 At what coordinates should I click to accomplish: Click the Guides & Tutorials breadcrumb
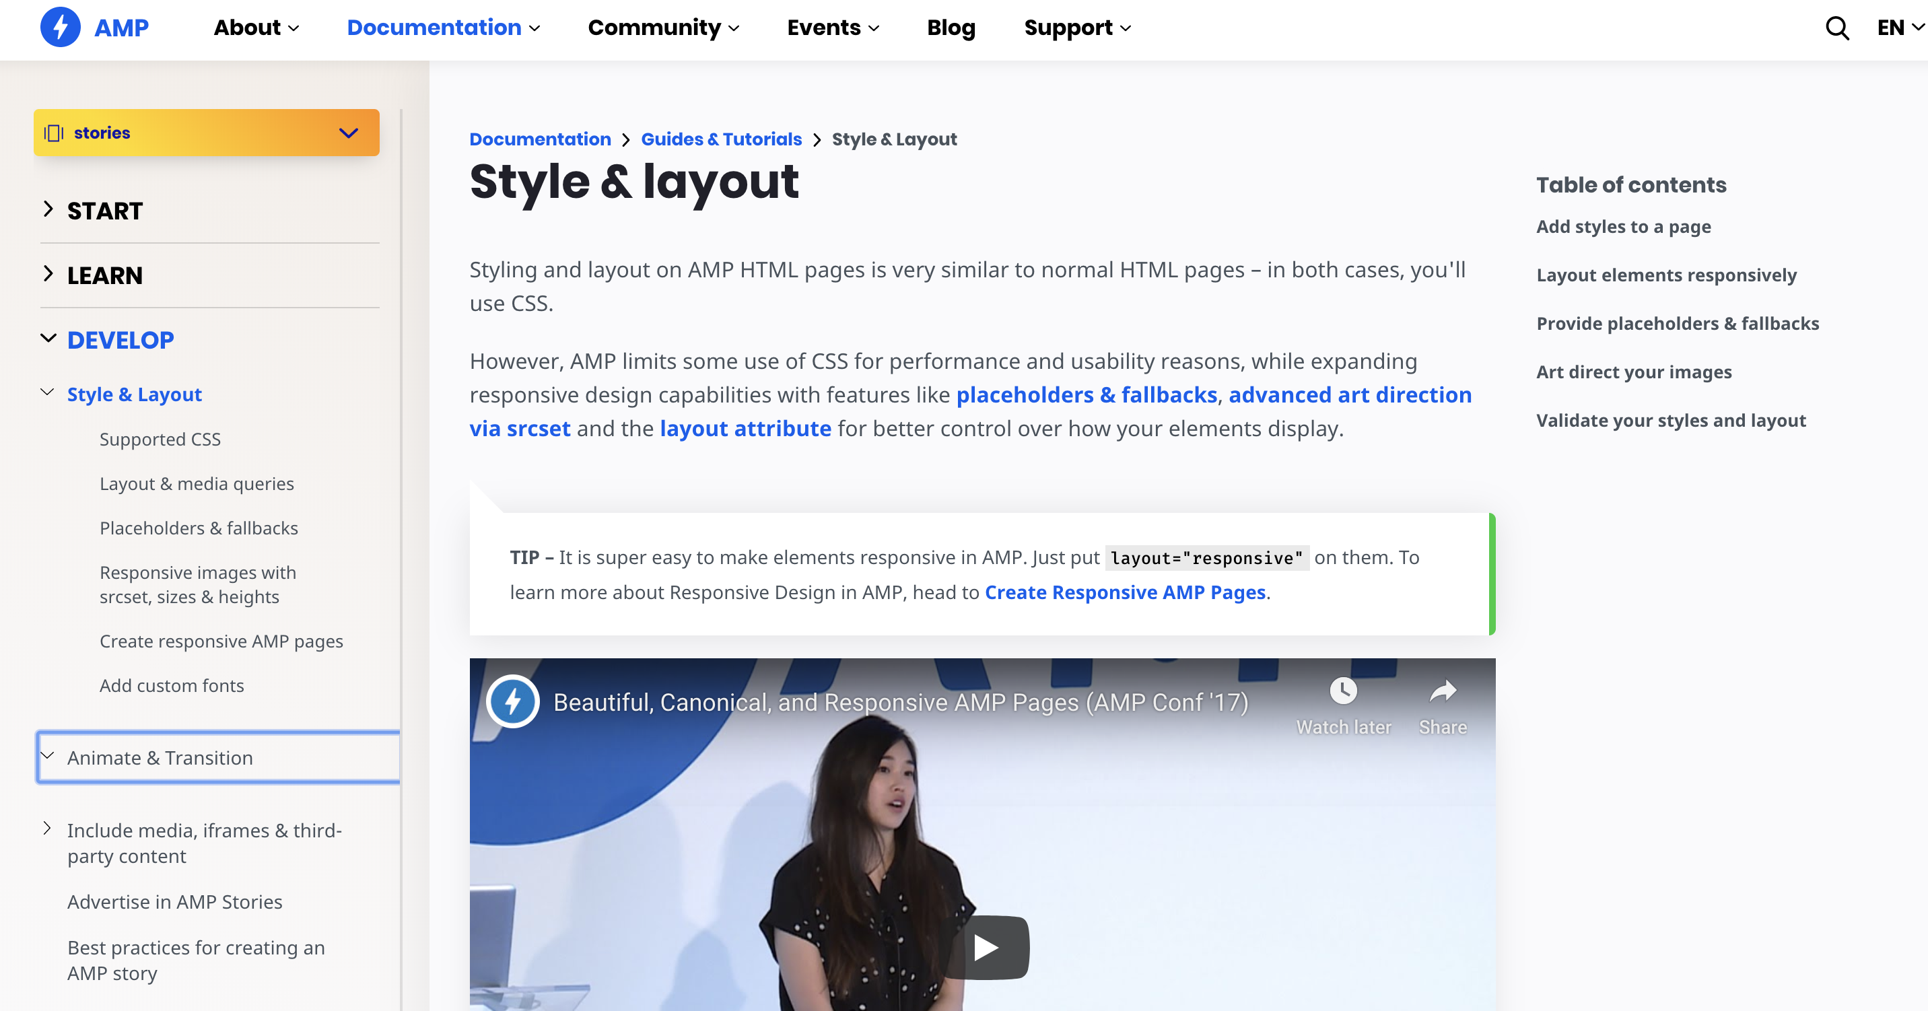pos(721,139)
